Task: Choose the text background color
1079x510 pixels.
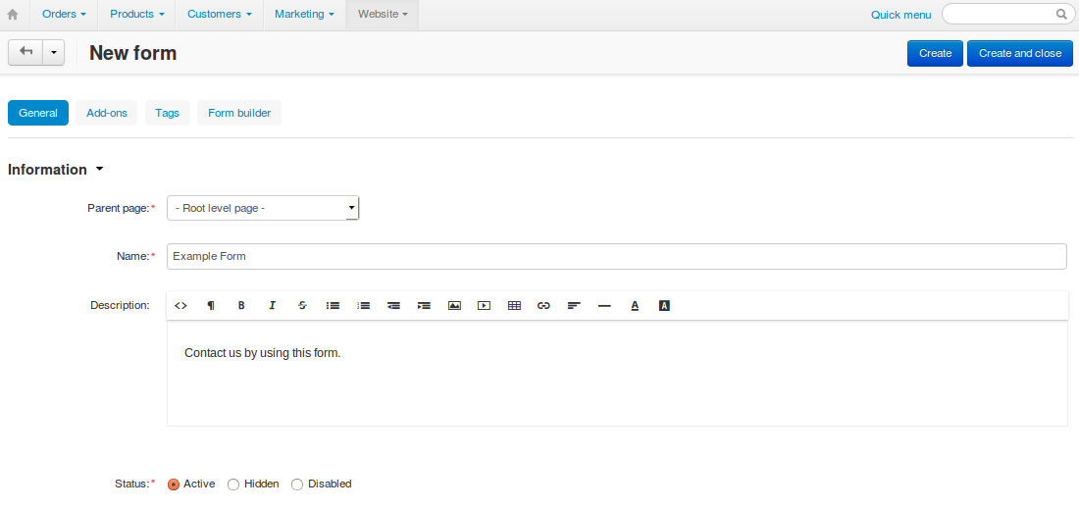Action: [x=664, y=306]
